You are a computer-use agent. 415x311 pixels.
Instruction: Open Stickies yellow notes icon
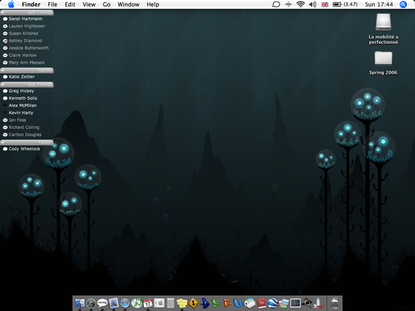pyautogui.click(x=182, y=303)
